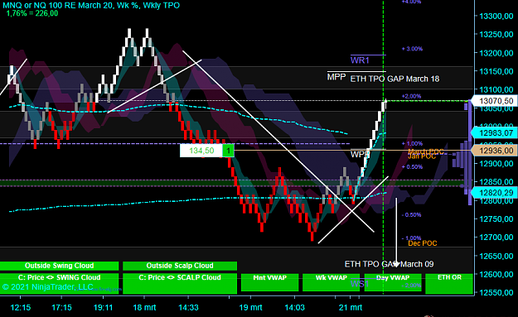
Task: Click the 12600,00 price axis label
Action: tap(496, 274)
